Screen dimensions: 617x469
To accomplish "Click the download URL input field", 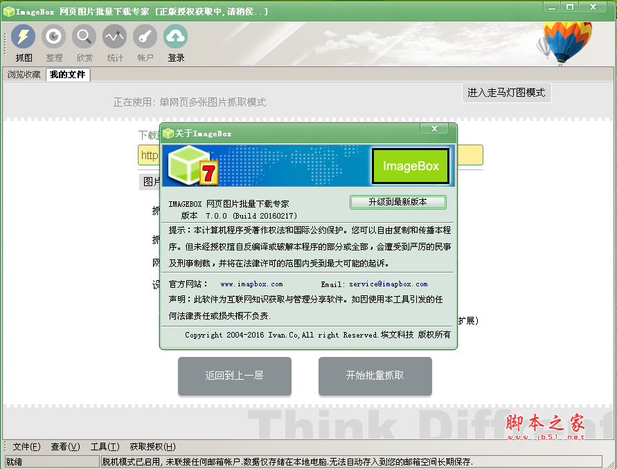I will click(x=310, y=155).
